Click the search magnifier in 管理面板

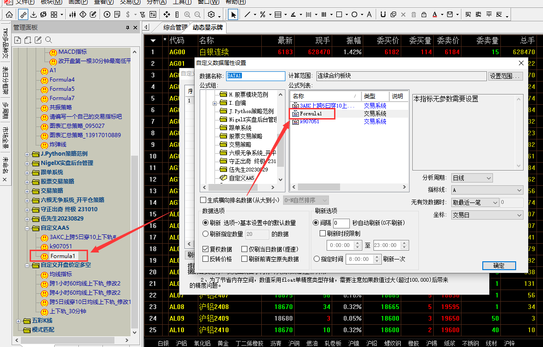pos(49,40)
